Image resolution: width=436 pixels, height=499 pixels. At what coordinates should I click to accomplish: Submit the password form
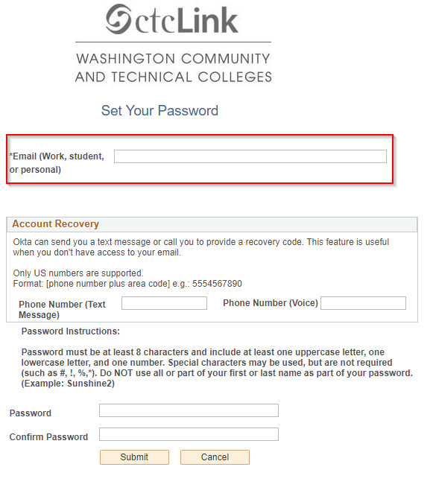tap(134, 457)
